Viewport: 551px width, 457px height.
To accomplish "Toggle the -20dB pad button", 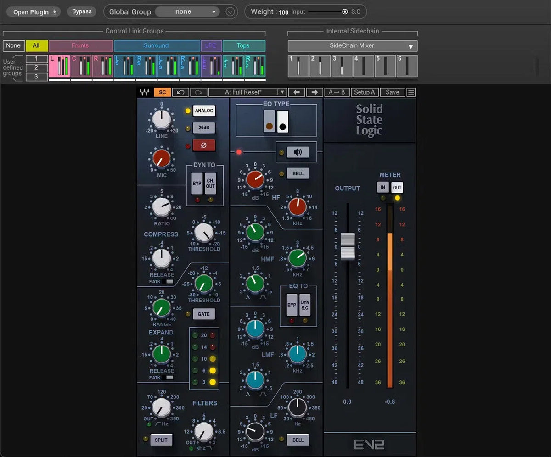I will click(x=204, y=128).
